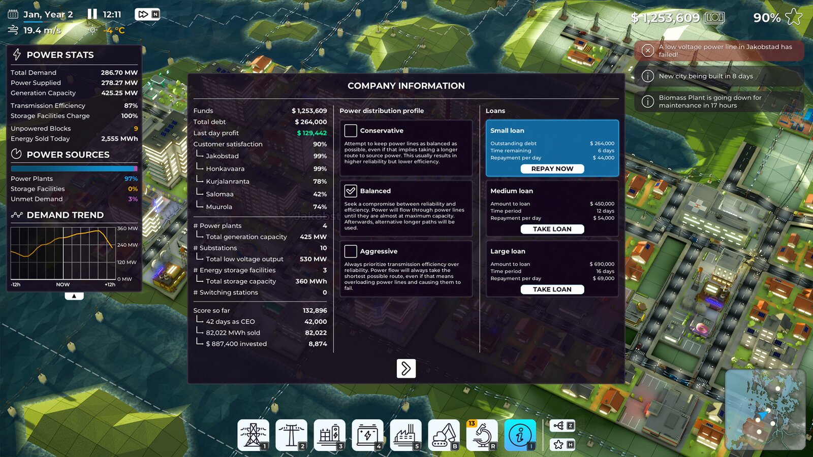Select the low voltage power pole tool
This screenshot has height=457, width=813.
pyautogui.click(x=291, y=435)
